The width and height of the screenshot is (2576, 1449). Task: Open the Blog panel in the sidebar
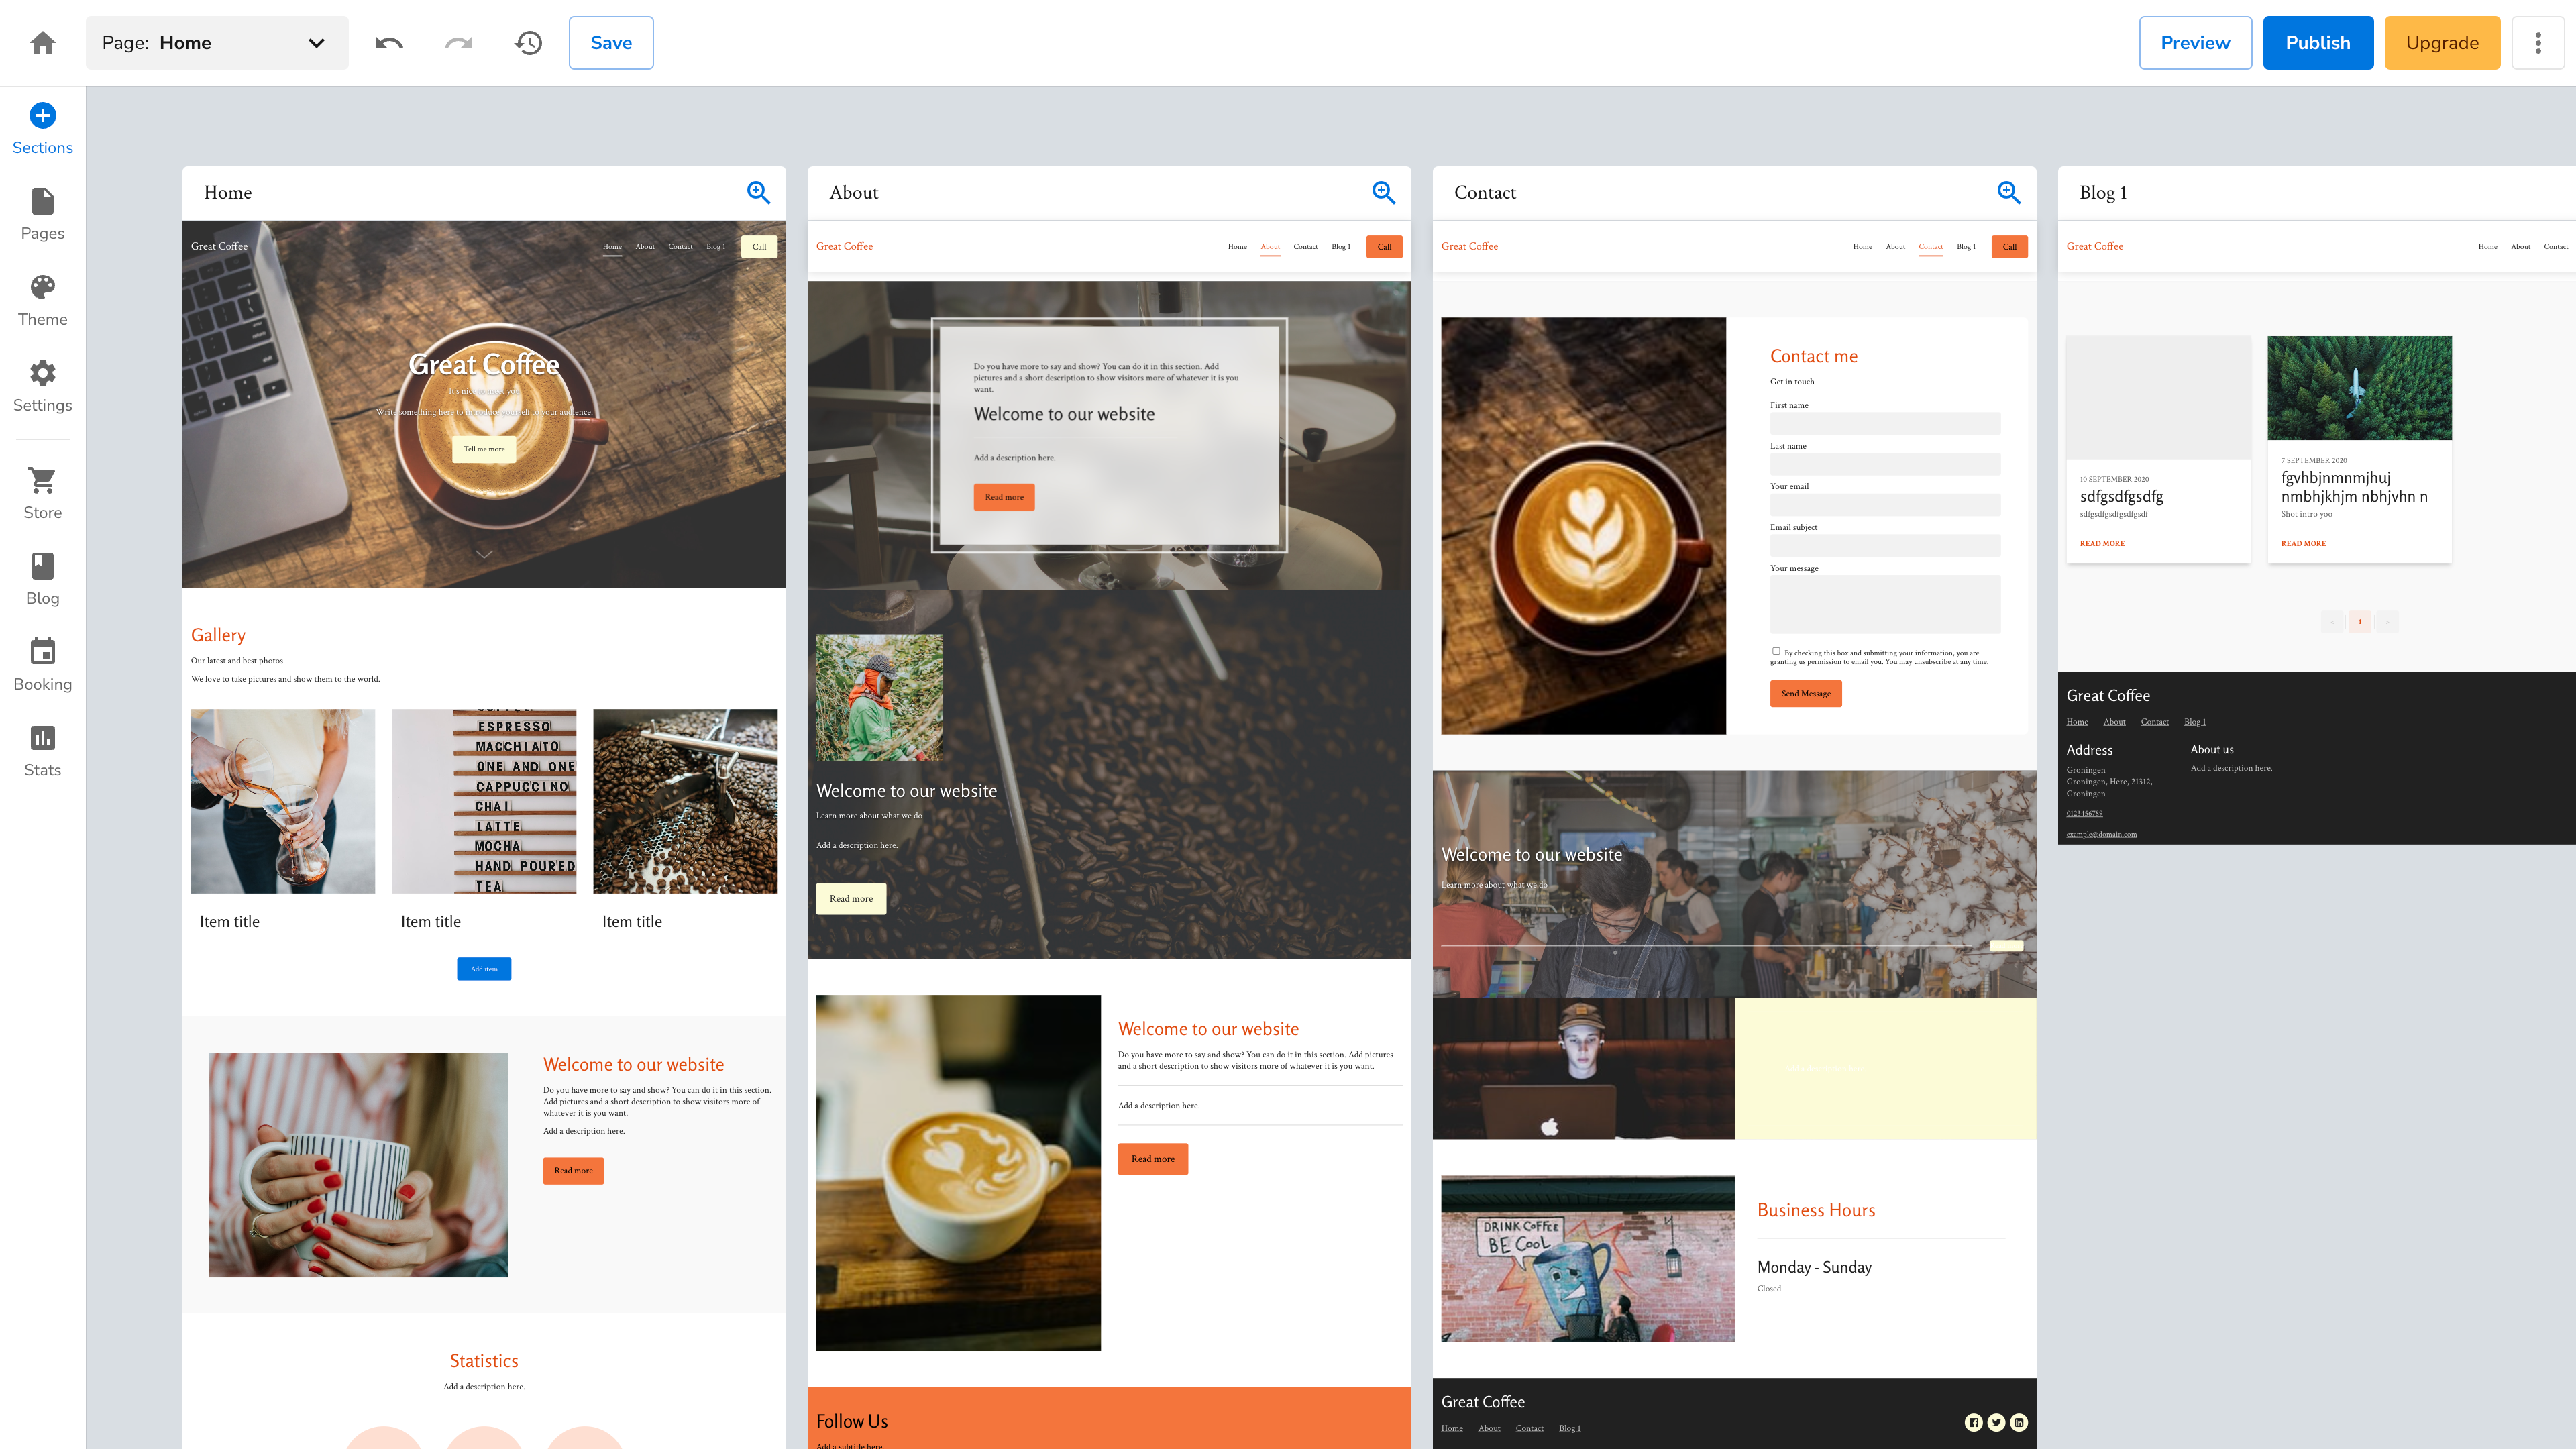(x=42, y=580)
